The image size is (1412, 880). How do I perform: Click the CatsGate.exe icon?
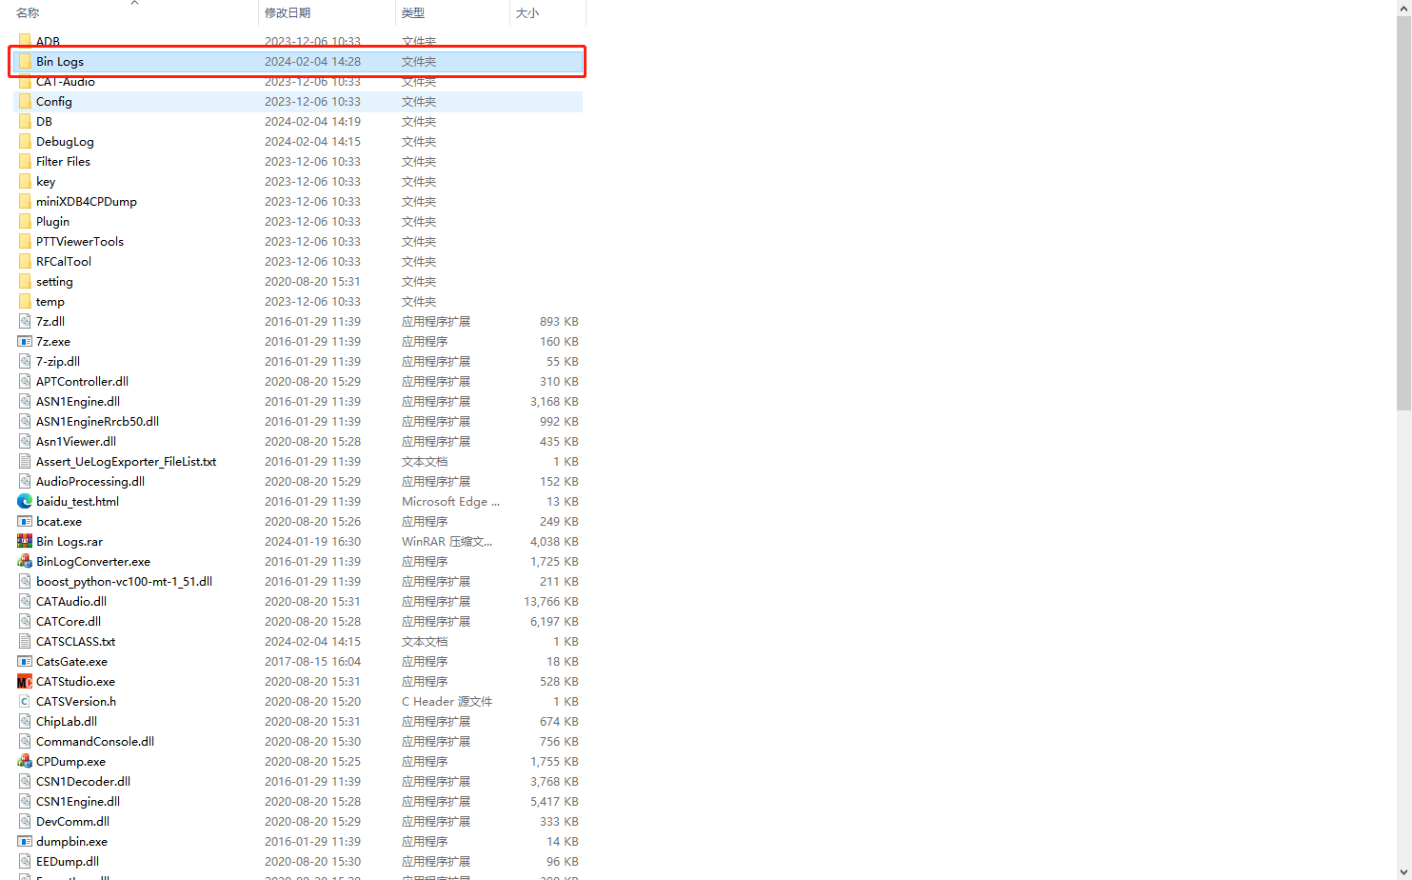pyautogui.click(x=25, y=661)
